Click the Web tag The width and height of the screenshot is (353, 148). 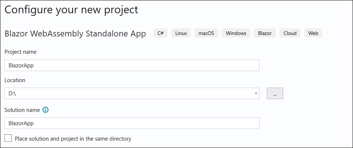313,33
